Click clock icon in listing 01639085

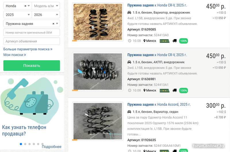tap(130, 41)
